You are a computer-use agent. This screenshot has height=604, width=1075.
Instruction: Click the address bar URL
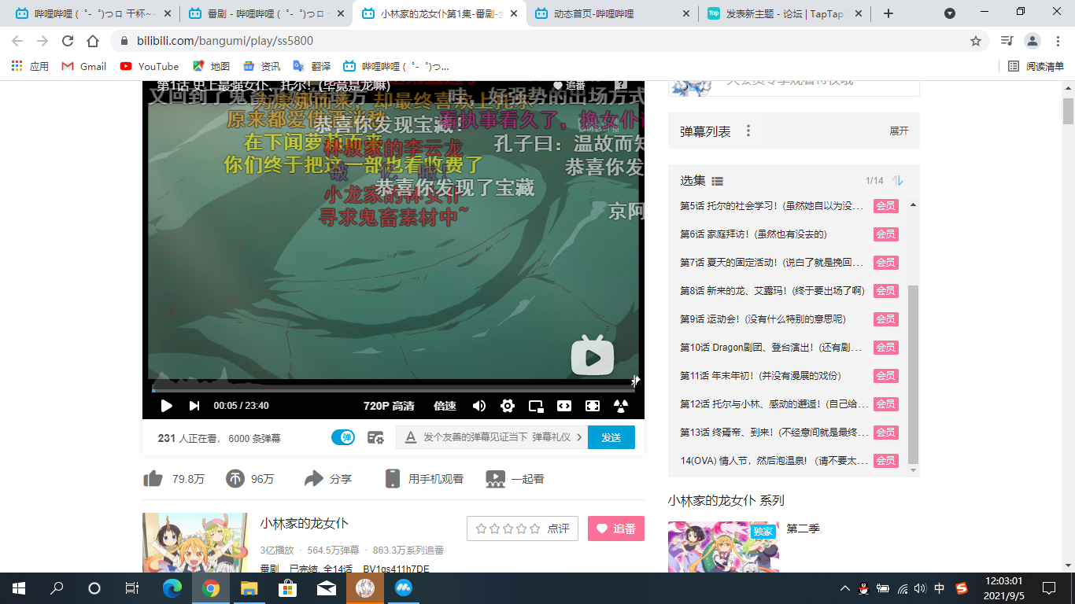(223, 41)
